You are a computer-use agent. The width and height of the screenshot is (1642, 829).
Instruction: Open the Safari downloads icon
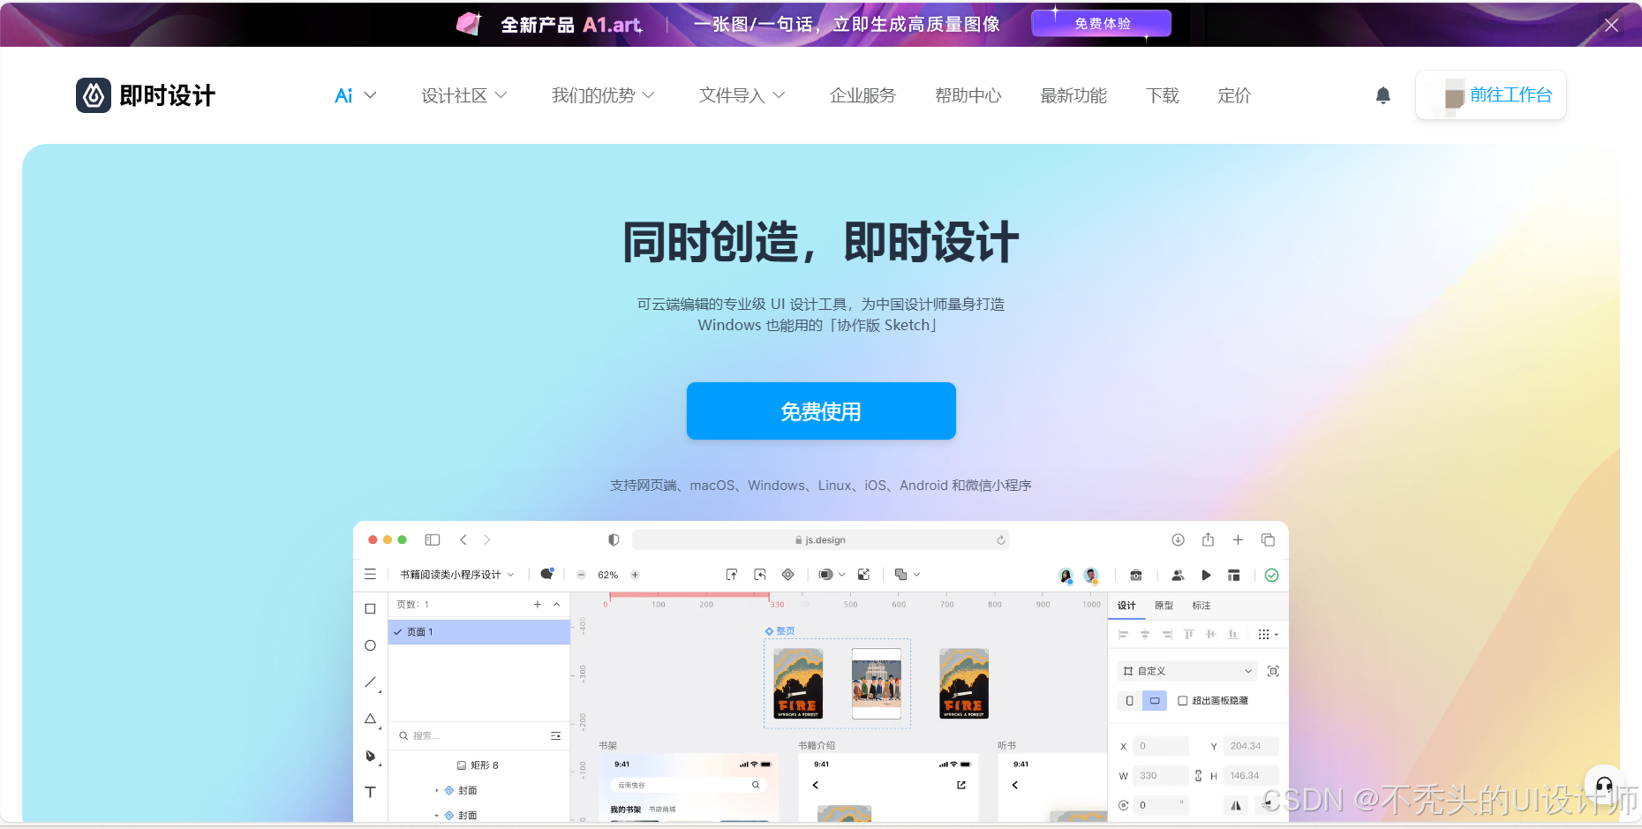pos(1178,539)
